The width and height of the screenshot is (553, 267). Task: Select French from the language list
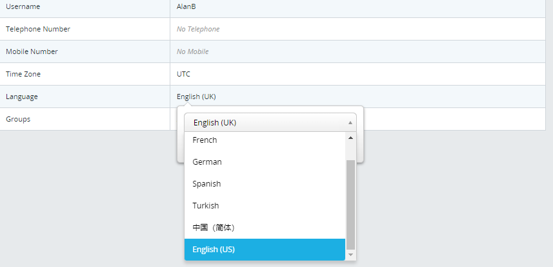pos(265,140)
